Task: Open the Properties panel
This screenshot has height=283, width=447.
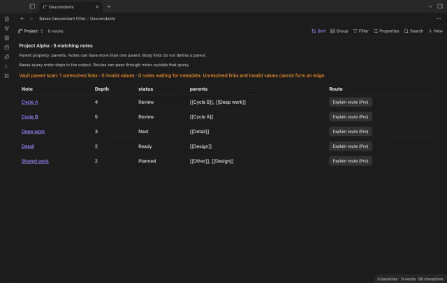Action: [386, 31]
